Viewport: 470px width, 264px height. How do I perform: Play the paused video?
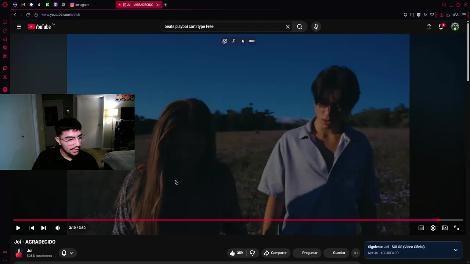click(x=18, y=228)
